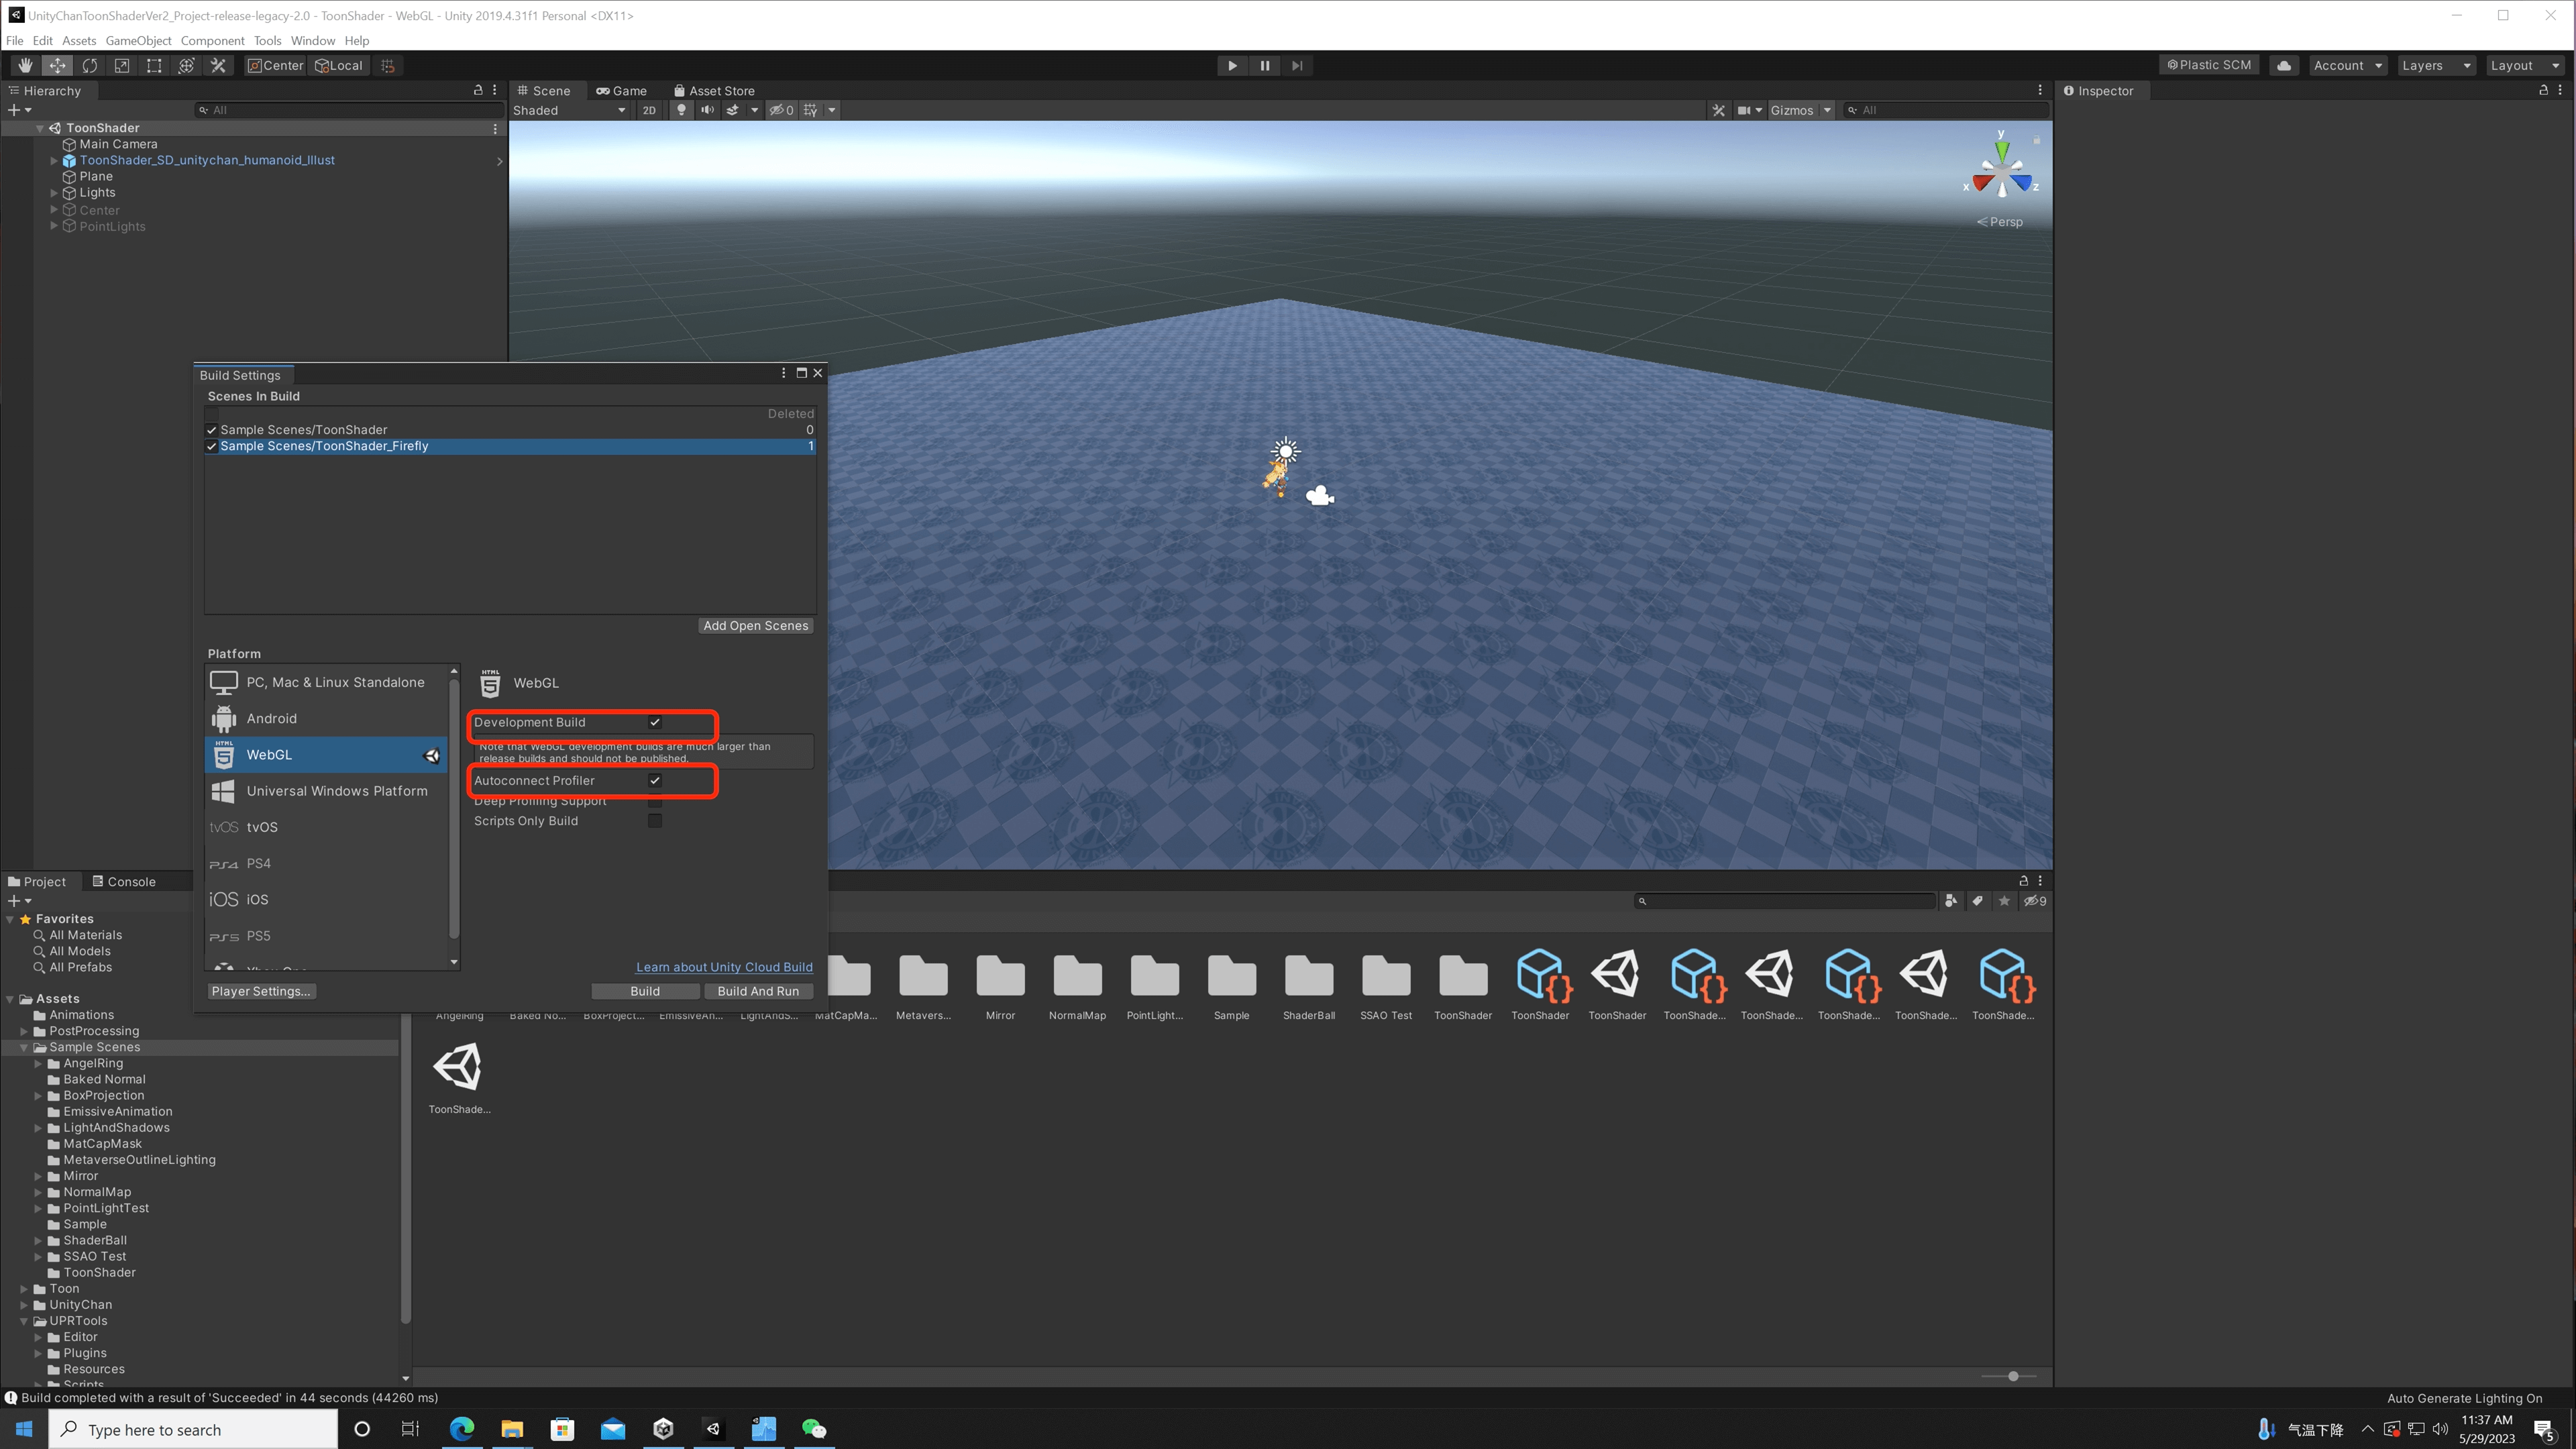Open the Layers dropdown
The height and width of the screenshot is (1449, 2576).
click(2435, 65)
